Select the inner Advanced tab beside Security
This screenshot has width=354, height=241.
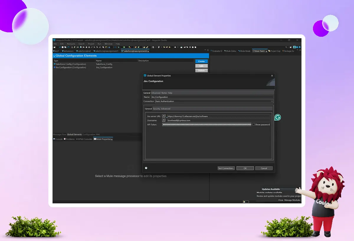(165, 109)
